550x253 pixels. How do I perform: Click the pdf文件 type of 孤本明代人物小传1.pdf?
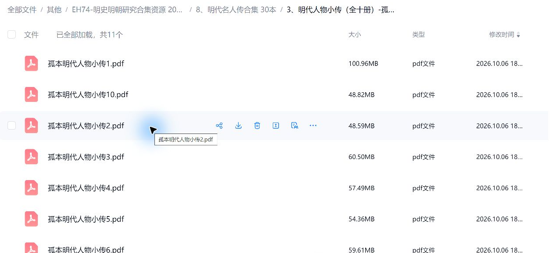tap(424, 64)
